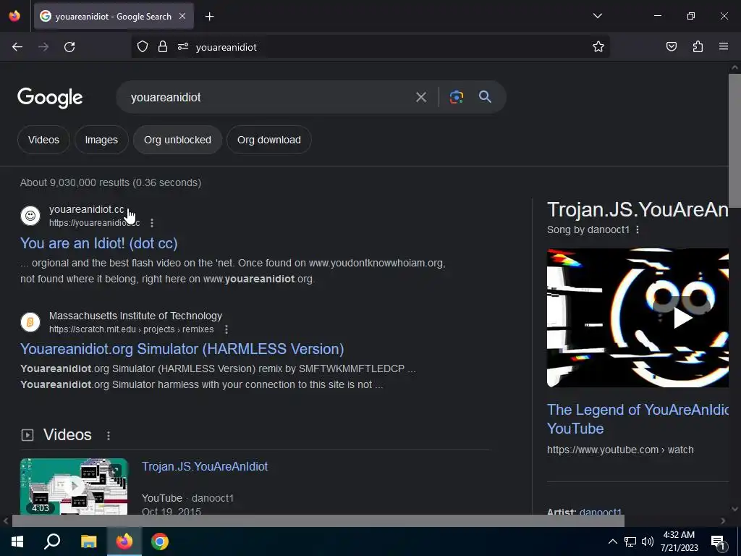Open options dots beside Song by danooct1
Image resolution: width=741 pixels, height=556 pixels.
point(638,229)
